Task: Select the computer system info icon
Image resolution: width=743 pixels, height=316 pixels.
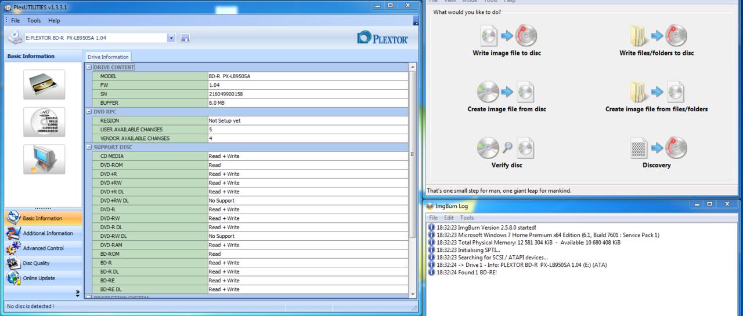Action: (44, 159)
